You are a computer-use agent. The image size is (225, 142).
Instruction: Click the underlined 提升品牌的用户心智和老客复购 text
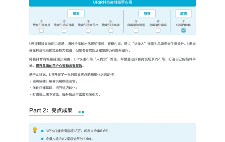point(59,66)
